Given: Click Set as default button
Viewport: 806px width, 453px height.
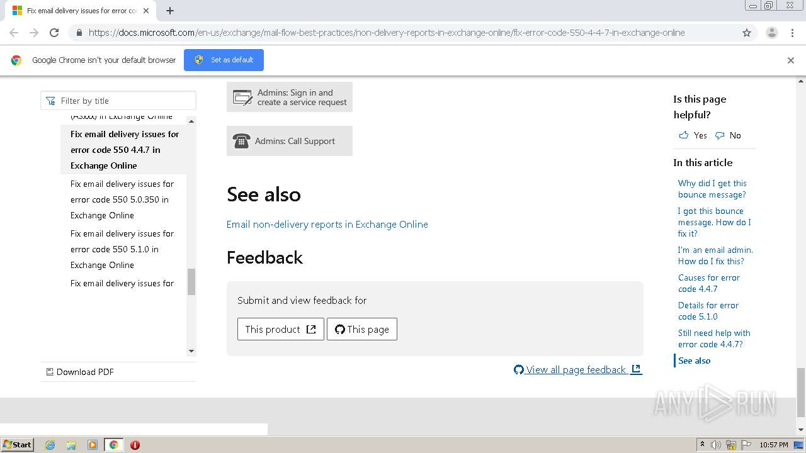Looking at the screenshot, I should pyautogui.click(x=224, y=60).
